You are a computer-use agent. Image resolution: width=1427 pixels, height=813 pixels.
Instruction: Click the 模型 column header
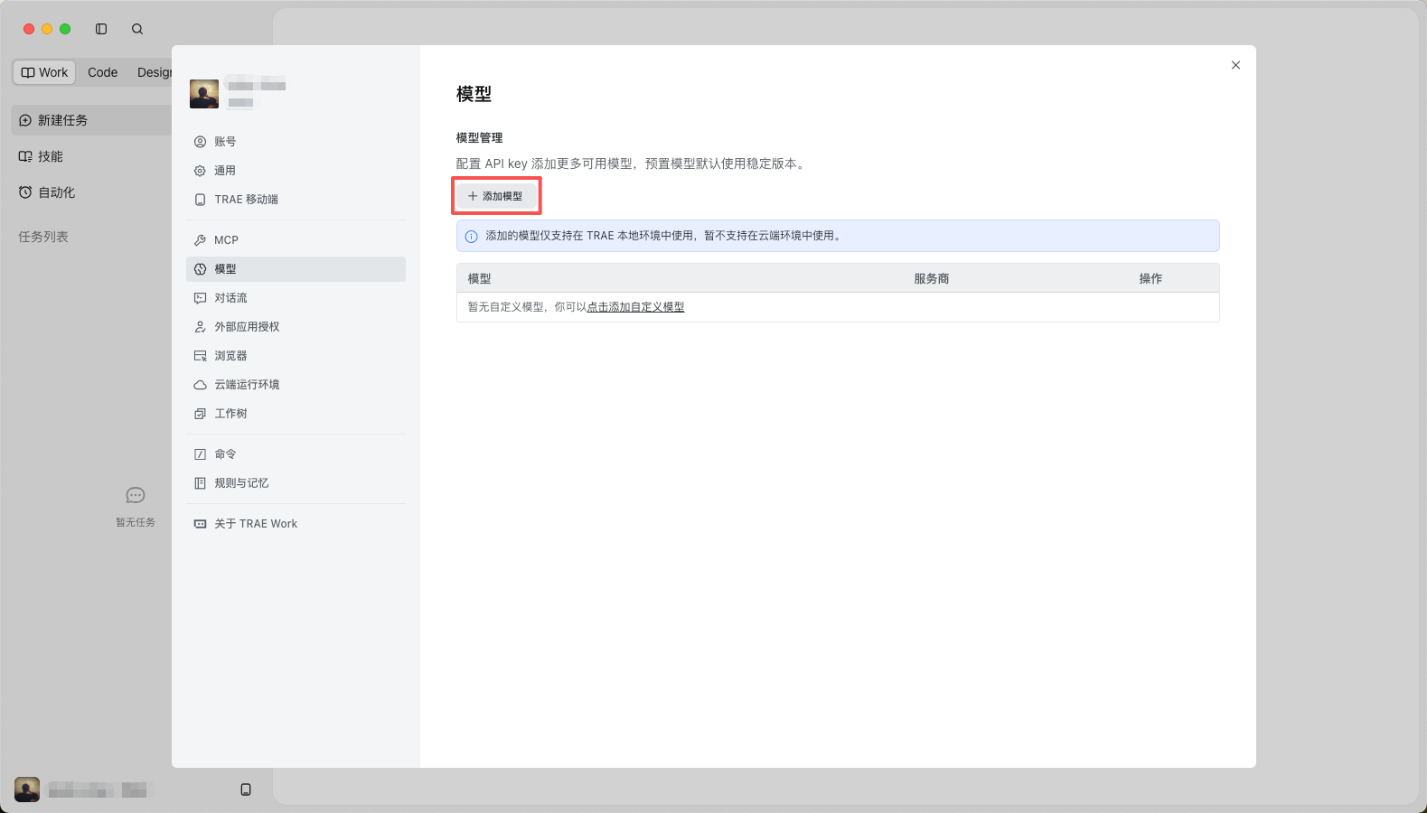(479, 278)
